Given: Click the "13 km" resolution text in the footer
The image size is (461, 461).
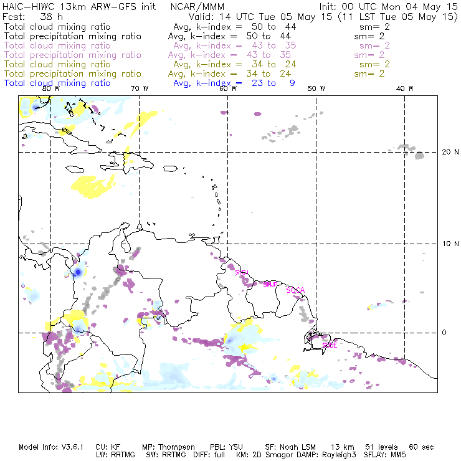Looking at the screenshot, I should click(x=342, y=447).
